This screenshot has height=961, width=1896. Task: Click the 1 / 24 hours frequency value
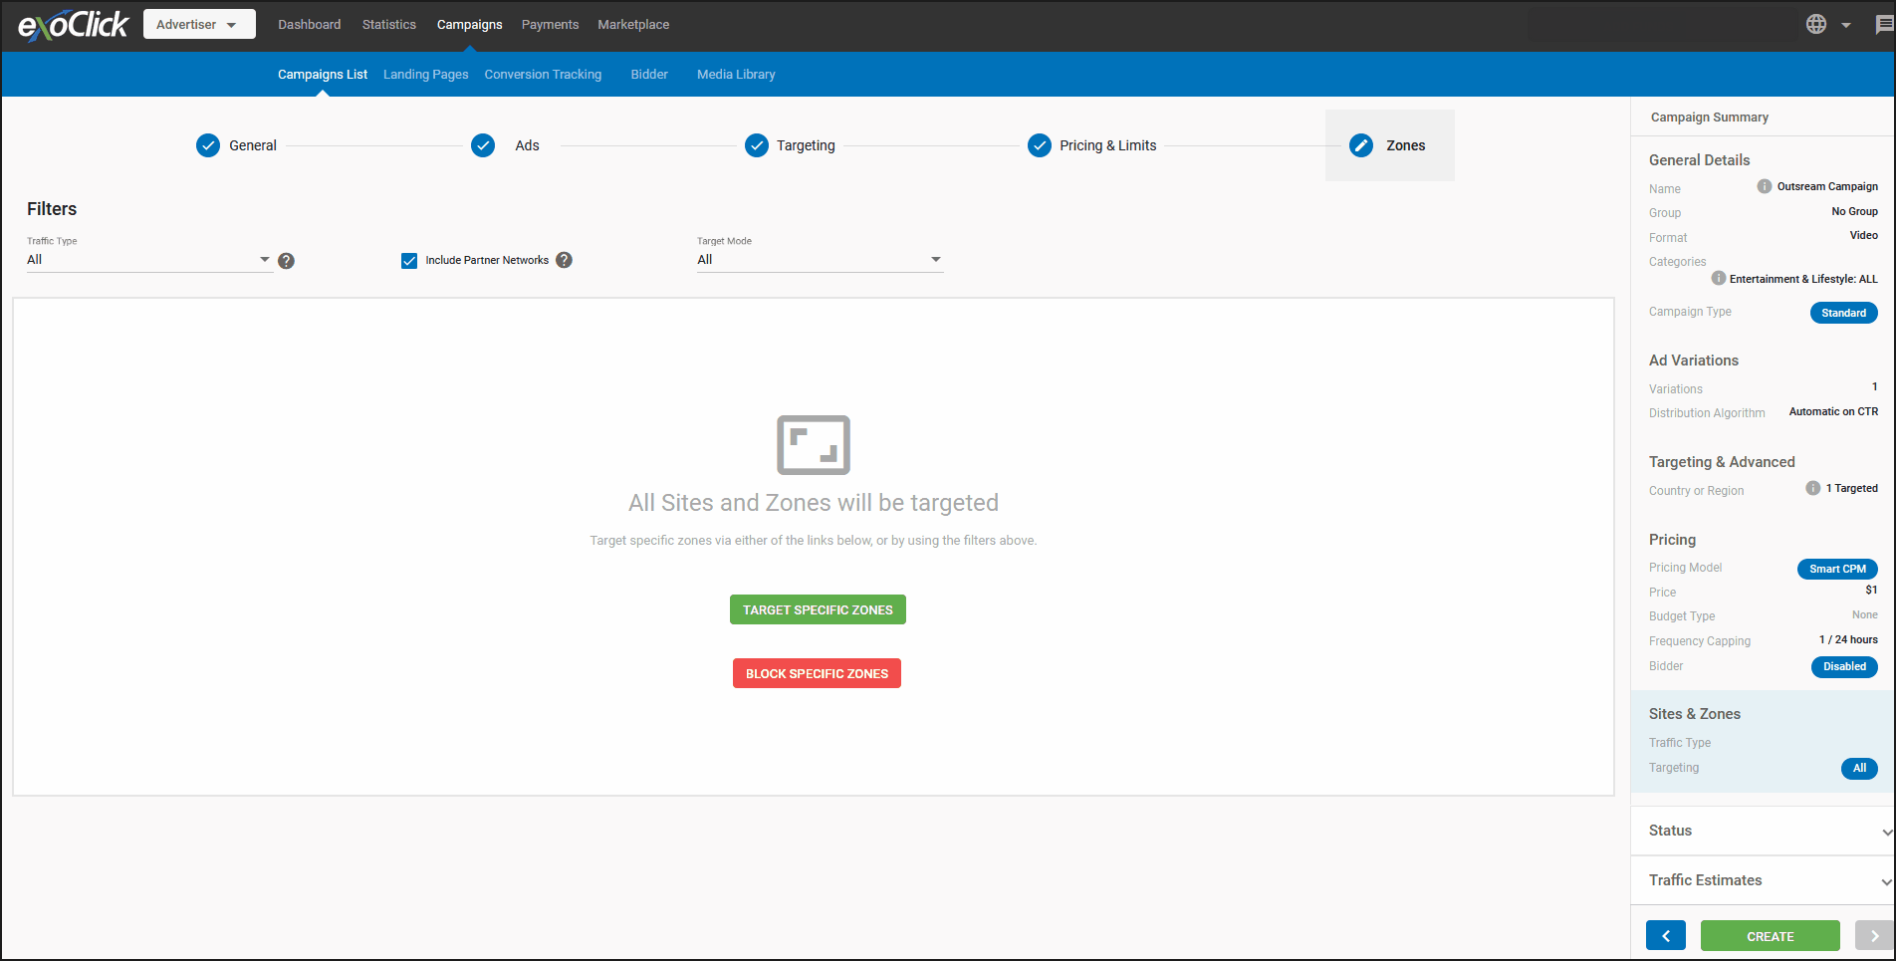click(1848, 639)
